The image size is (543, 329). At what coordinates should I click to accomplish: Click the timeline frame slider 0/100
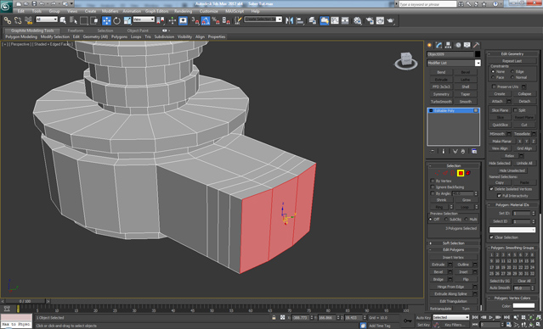[25, 301]
